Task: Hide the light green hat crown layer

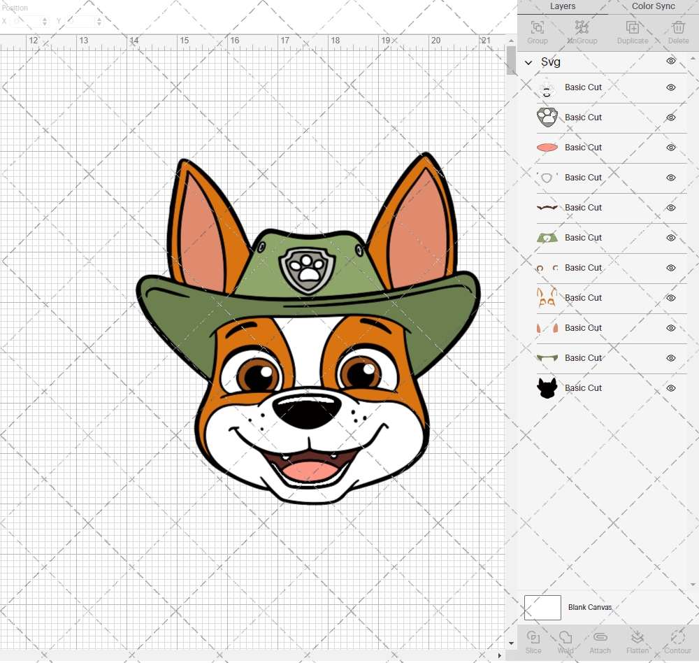Action: pyautogui.click(x=671, y=238)
